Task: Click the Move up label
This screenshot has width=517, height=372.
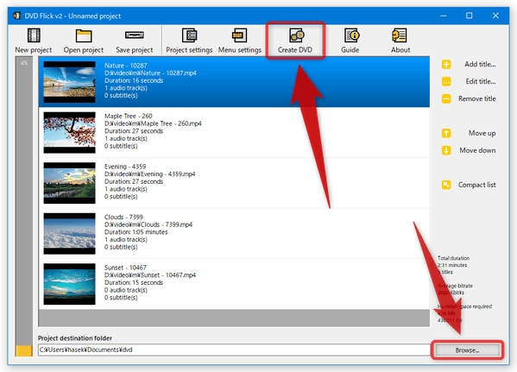Action: point(482,133)
